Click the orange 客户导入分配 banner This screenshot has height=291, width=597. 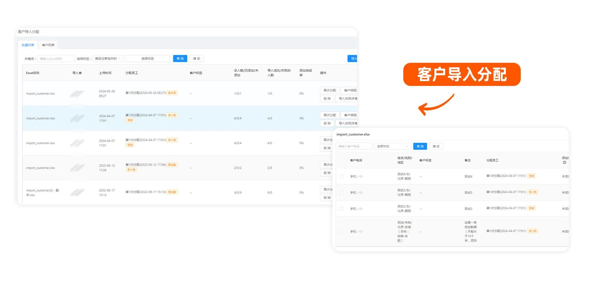point(461,74)
